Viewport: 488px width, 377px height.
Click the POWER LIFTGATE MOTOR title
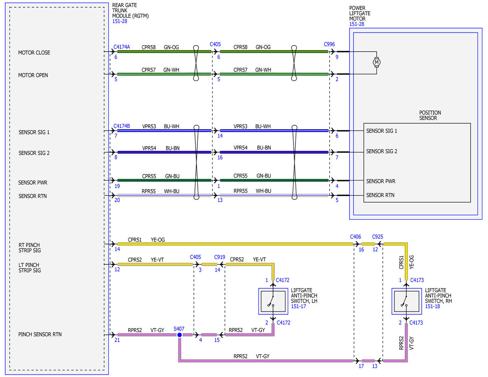[360, 13]
